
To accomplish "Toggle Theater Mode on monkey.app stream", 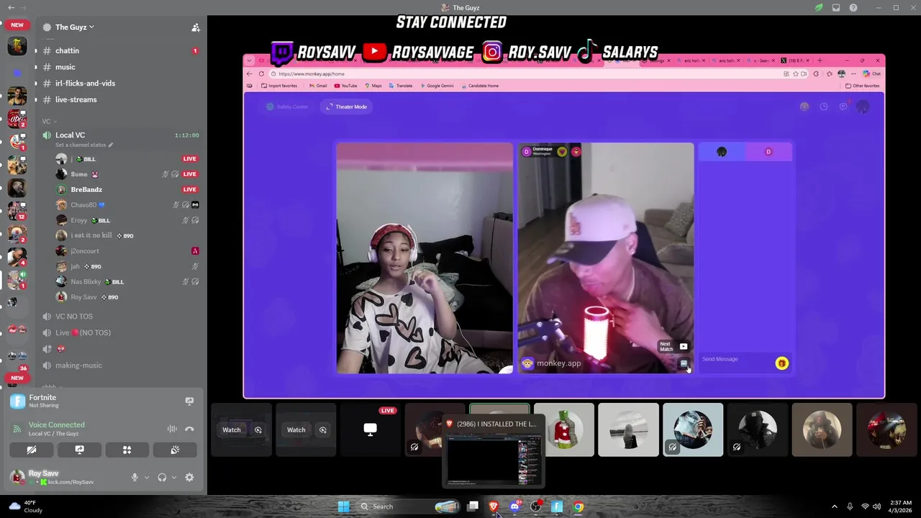I will 347,107.
